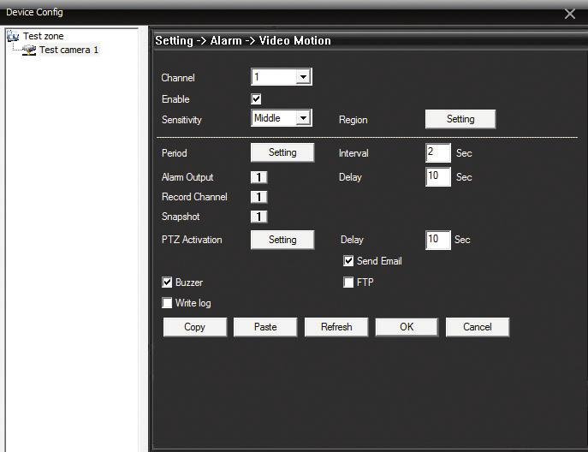This screenshot has width=588, height=452.
Task: Focus the PTZ Activation Delay input field
Action: coord(438,240)
